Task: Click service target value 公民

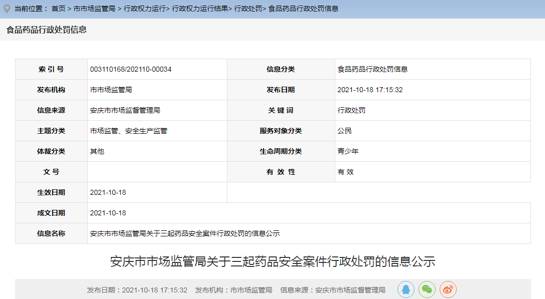Action: pyautogui.click(x=344, y=131)
